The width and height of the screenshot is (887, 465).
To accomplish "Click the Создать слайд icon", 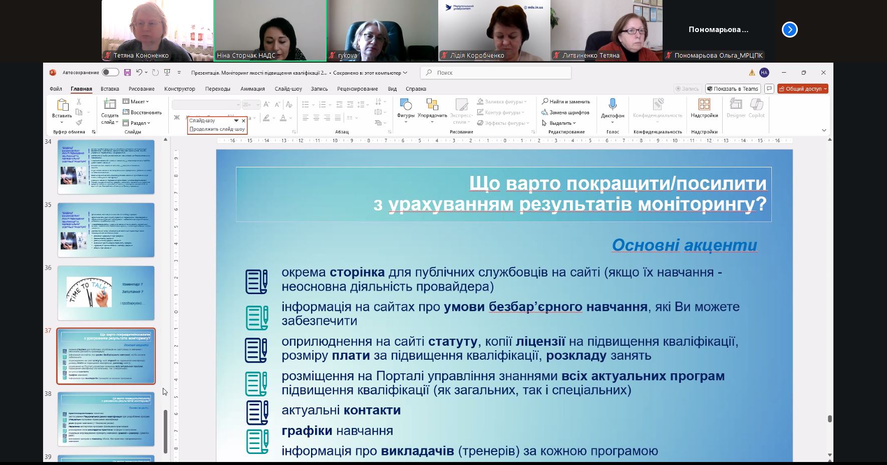I will coord(110,105).
